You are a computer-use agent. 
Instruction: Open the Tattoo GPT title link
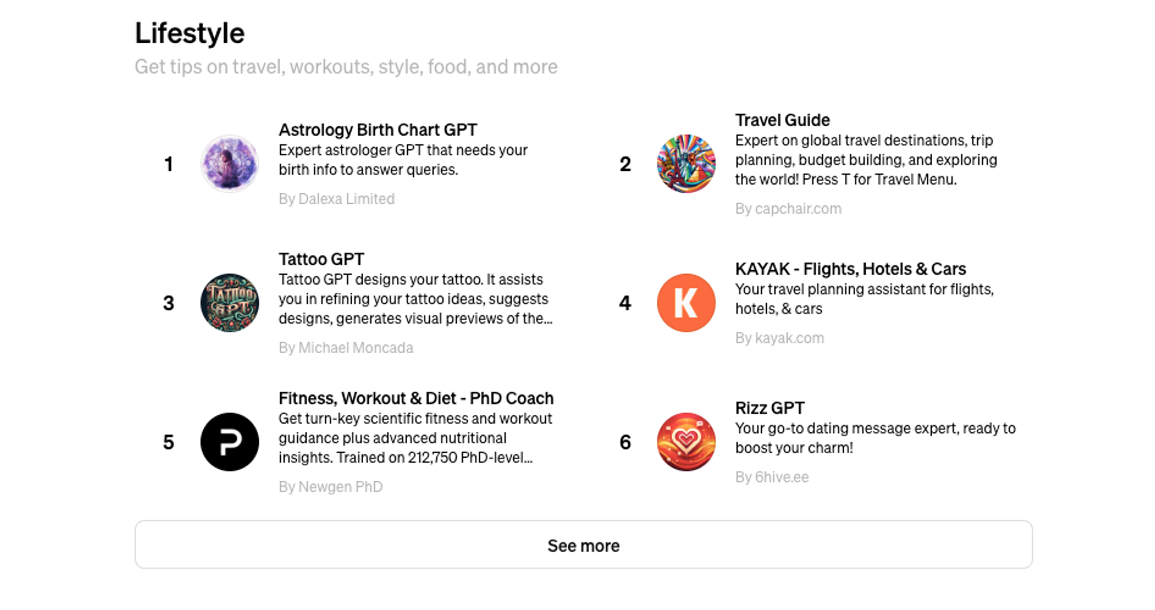coord(321,259)
